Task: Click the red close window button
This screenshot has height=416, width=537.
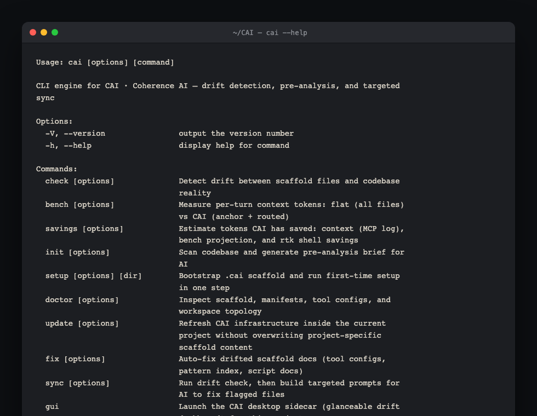Action: 33,32
